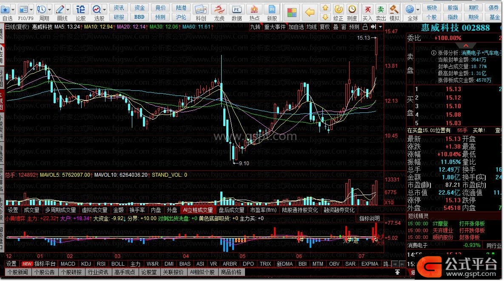Viewport: 504px width, 281px height.
Task: Select the MACD indicator tab
Action: point(68,264)
